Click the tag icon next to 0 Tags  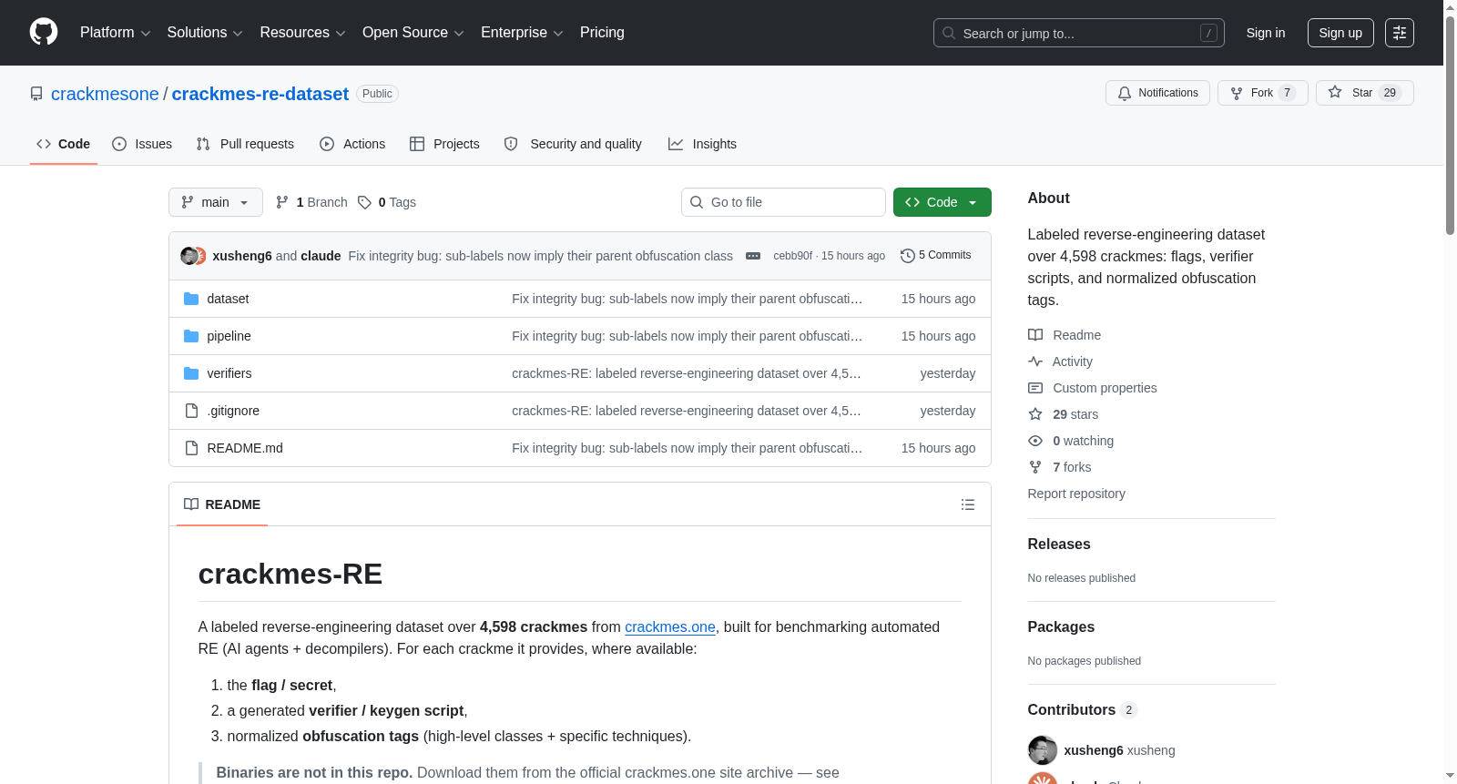(x=364, y=202)
